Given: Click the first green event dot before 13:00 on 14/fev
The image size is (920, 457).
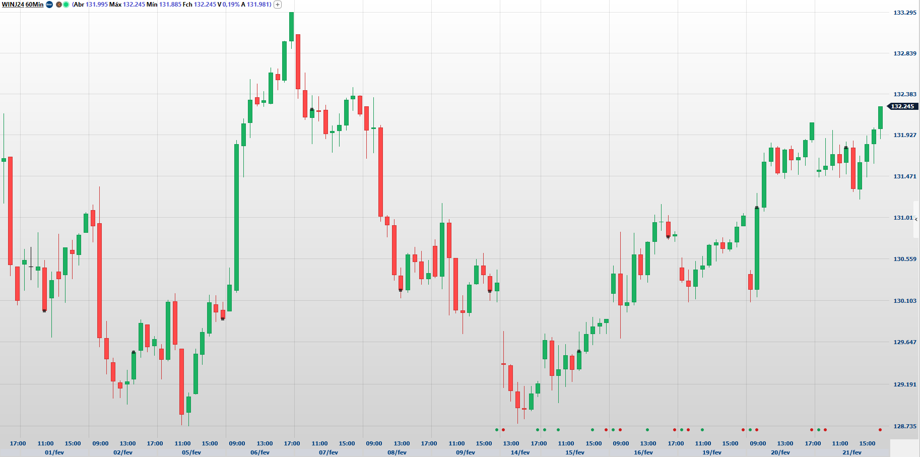Looking at the screenshot, I should [497, 430].
